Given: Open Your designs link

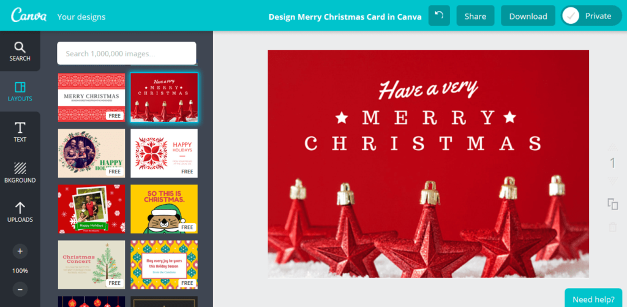Looking at the screenshot, I should coord(81,17).
